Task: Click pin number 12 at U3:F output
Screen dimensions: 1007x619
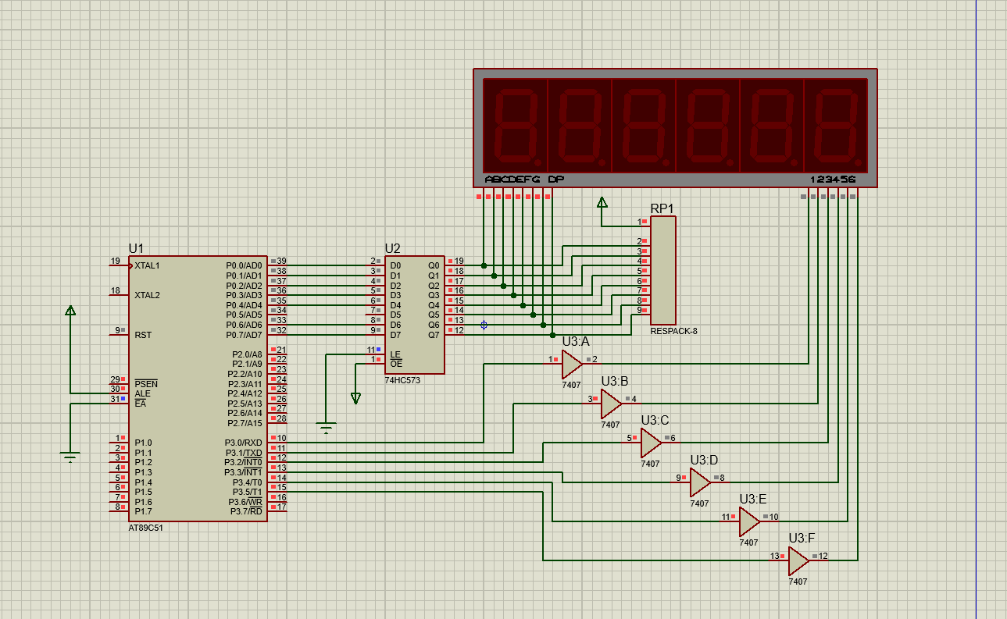Action: pos(823,556)
